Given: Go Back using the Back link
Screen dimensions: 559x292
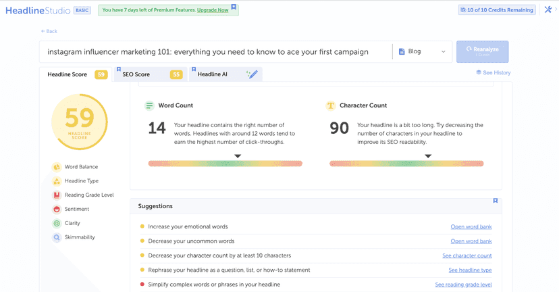Looking at the screenshot, I should [x=49, y=31].
